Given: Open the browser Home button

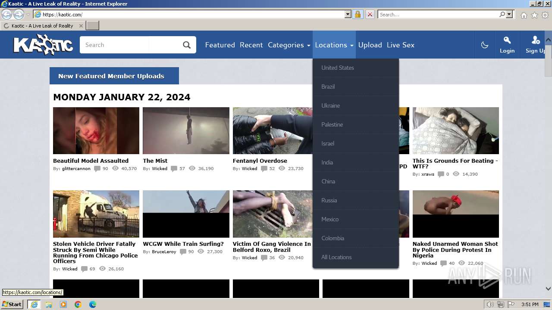Looking at the screenshot, I should pos(524,15).
